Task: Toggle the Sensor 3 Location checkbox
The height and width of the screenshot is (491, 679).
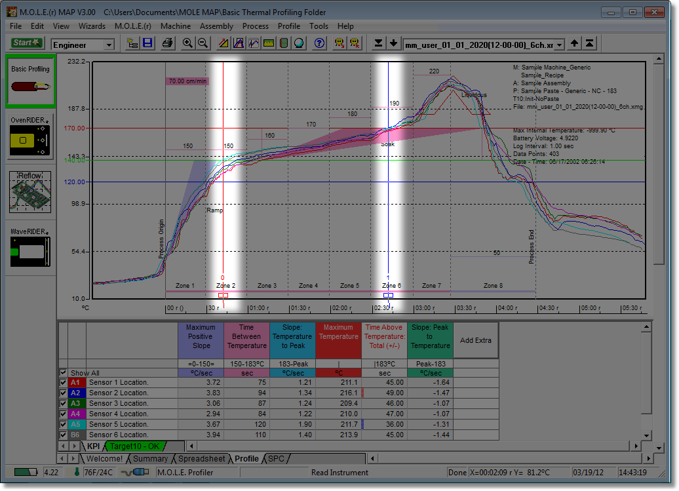Action: [x=63, y=403]
